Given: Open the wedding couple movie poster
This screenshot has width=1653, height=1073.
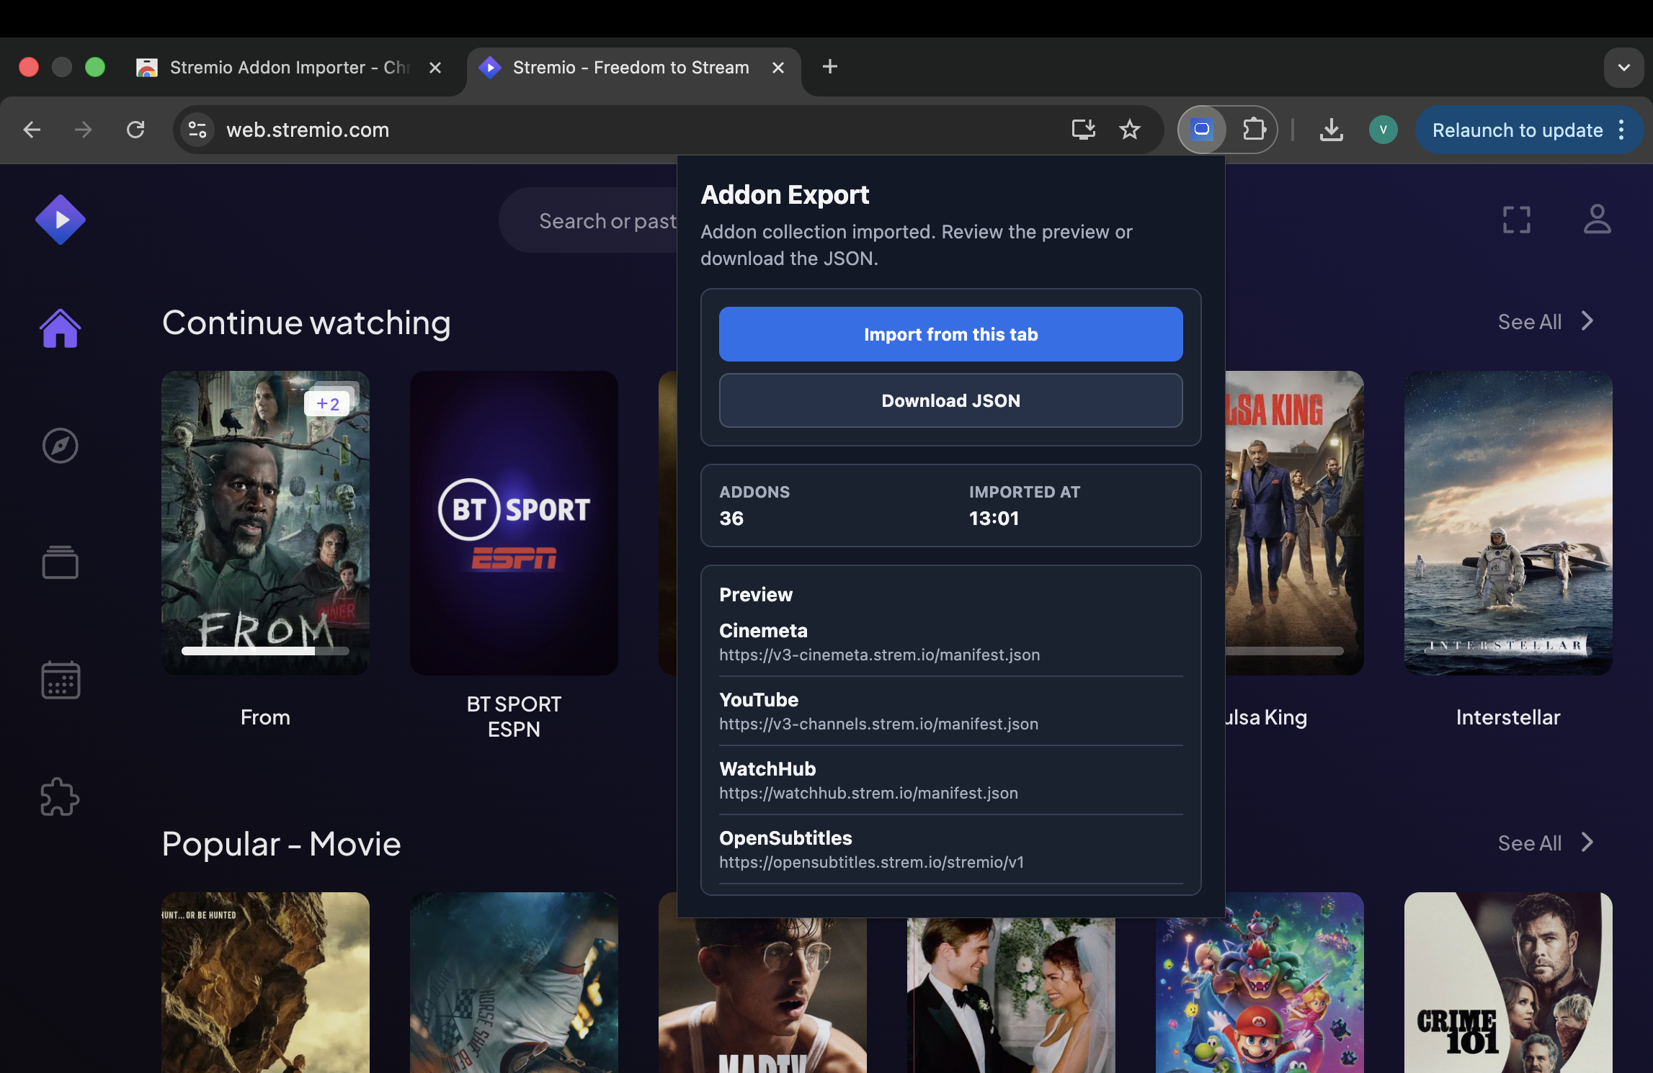Looking at the screenshot, I should 1011,995.
